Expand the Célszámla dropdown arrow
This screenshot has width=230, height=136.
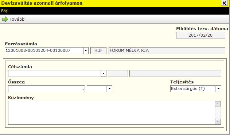click(104, 73)
